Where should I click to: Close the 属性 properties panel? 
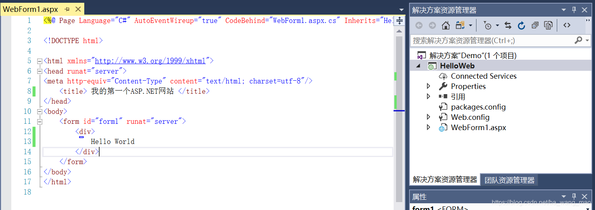pos(585,197)
